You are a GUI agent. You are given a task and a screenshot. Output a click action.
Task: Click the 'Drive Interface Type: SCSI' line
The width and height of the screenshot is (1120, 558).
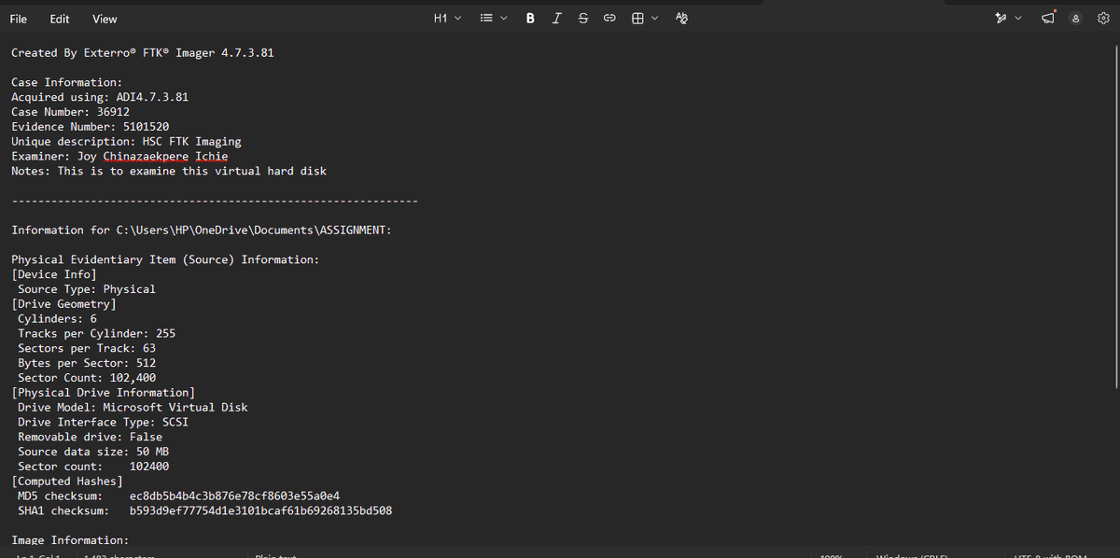point(103,423)
